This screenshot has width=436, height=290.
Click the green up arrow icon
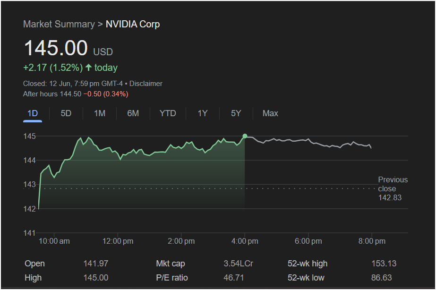(x=88, y=68)
